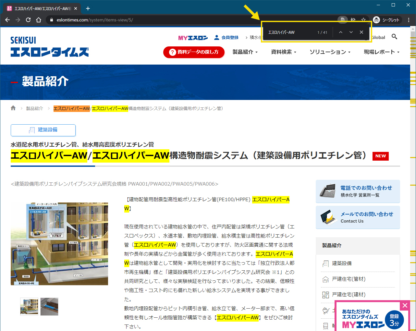Click the main building piping illustration

click(59, 244)
